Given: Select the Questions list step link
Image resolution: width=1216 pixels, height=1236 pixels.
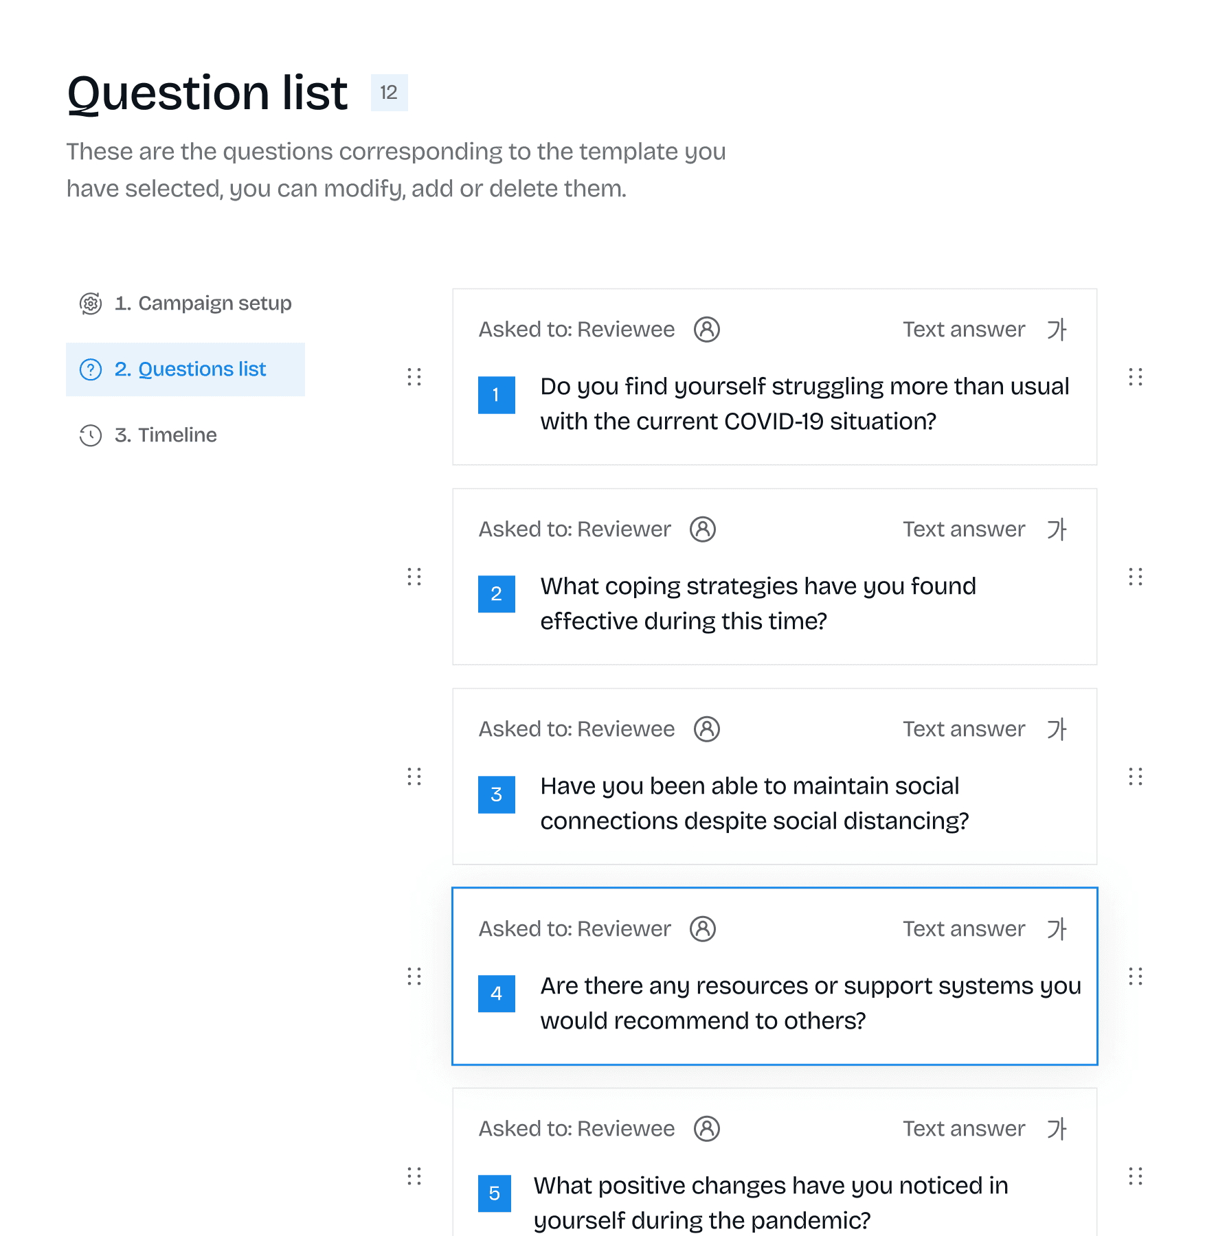Looking at the screenshot, I should [x=202, y=369].
